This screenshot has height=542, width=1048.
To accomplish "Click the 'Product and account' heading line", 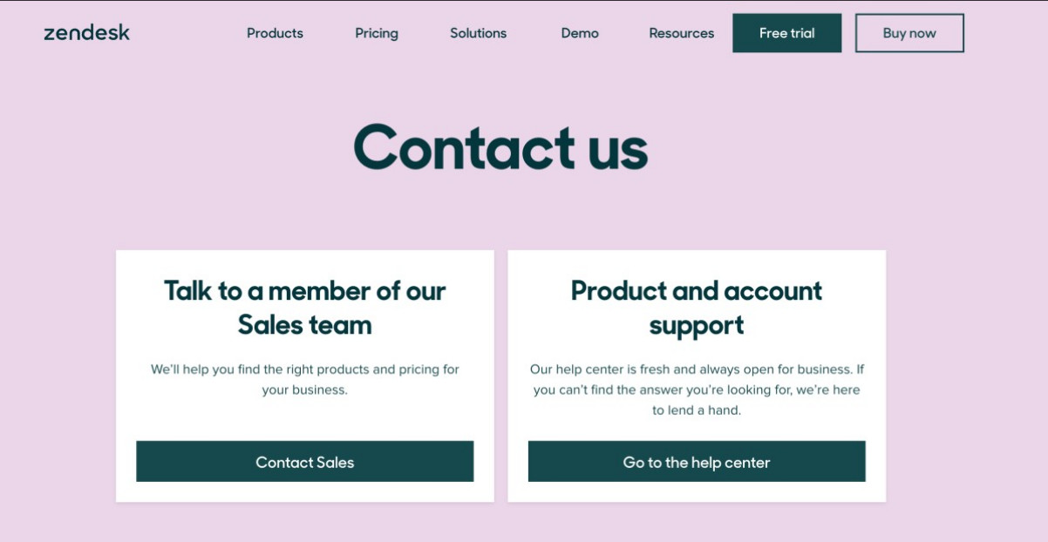I will pyautogui.click(x=697, y=290).
